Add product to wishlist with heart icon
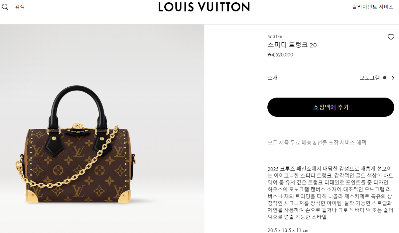Viewport: 399px width, 233px height. 391,37
